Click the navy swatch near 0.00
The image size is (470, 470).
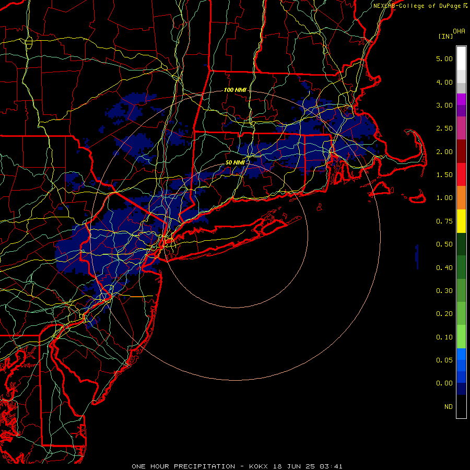pos(461,389)
